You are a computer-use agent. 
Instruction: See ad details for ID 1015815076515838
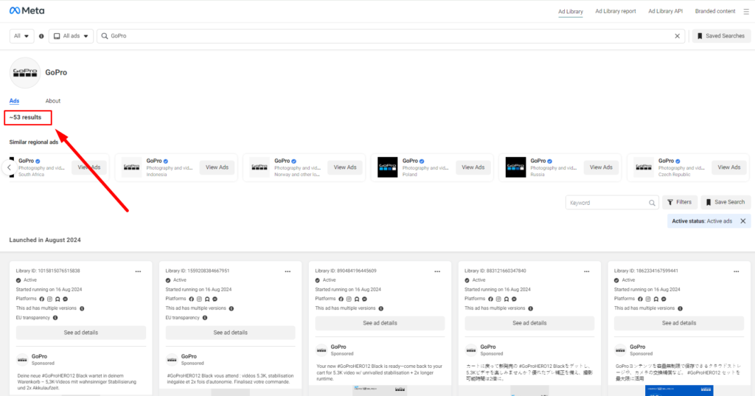81,333
